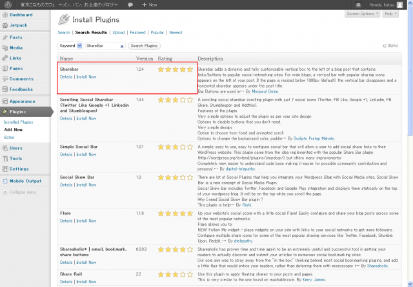The height and width of the screenshot is (287, 413).
Task: Switch to the Featured tab
Action: (x=137, y=33)
